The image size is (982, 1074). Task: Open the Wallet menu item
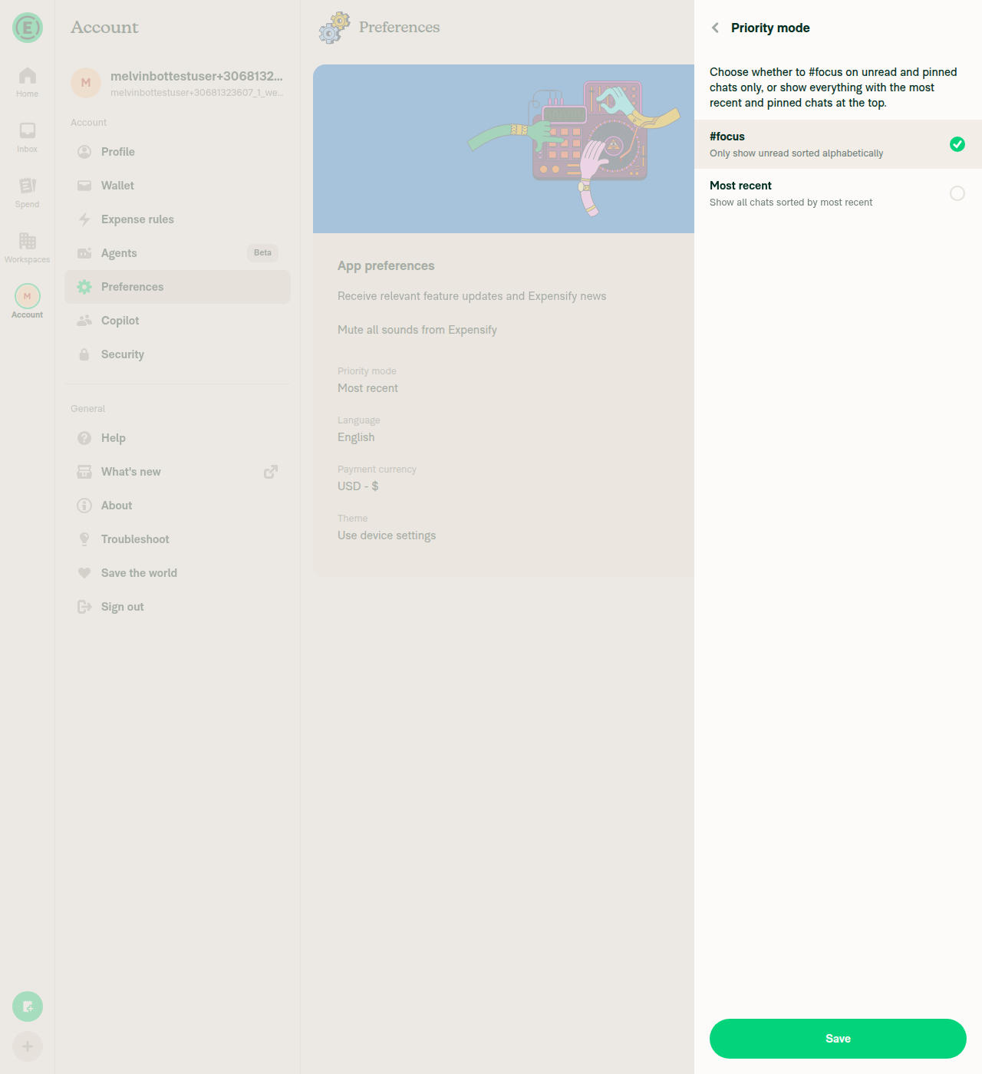tap(177, 186)
